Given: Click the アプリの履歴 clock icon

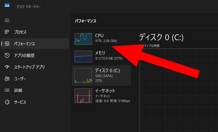Looking at the screenshot, I should [7, 55].
